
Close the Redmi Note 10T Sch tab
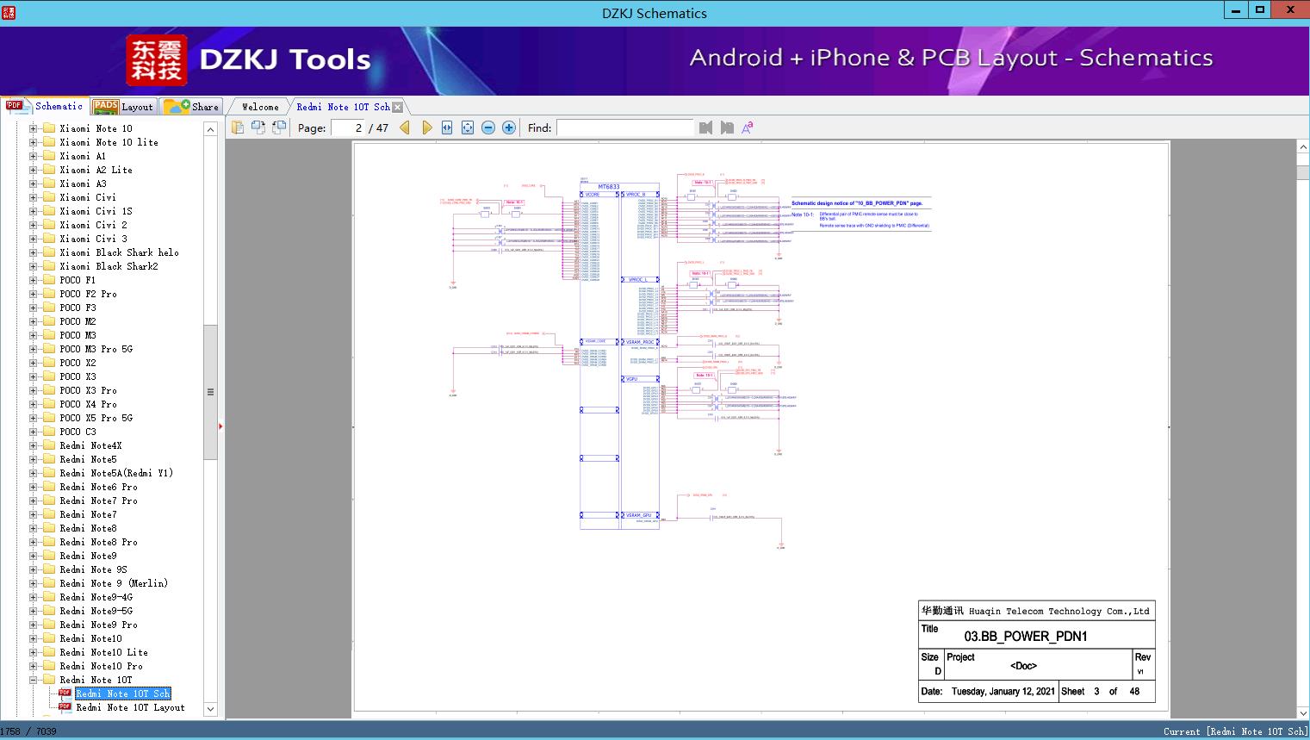point(397,107)
